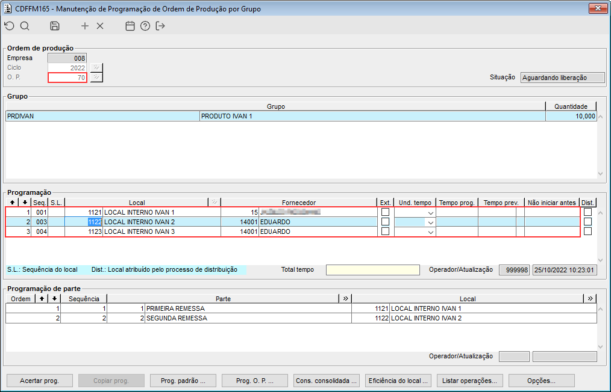Click the O. P. field showing 70
The height and width of the screenshot is (392, 611).
[x=67, y=78]
